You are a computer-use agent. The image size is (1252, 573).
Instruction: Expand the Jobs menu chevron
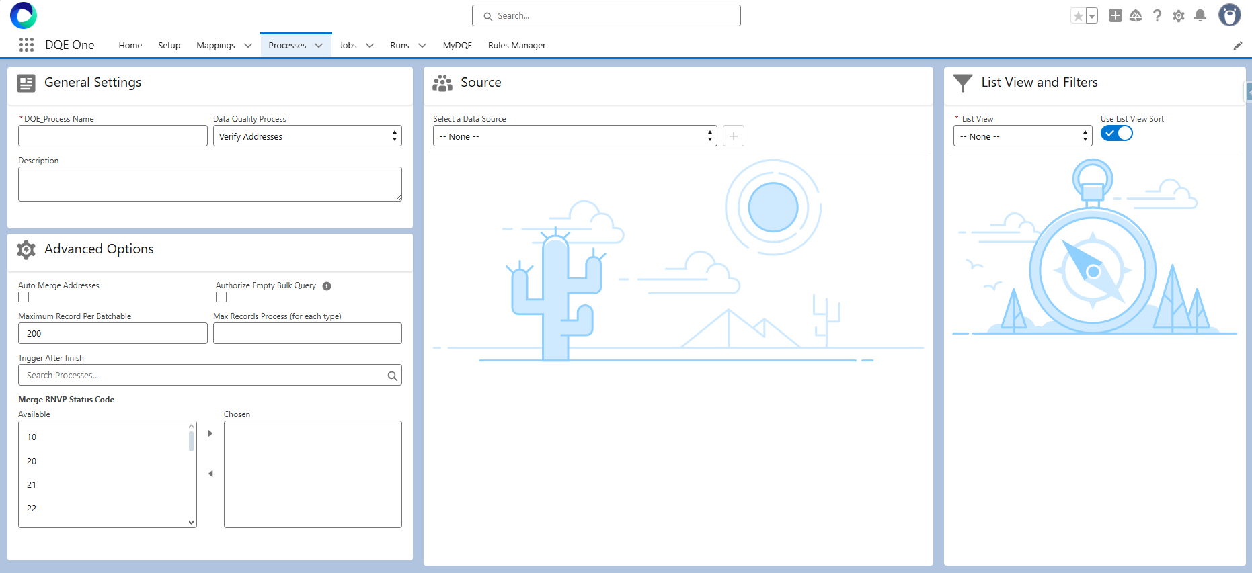coord(370,46)
